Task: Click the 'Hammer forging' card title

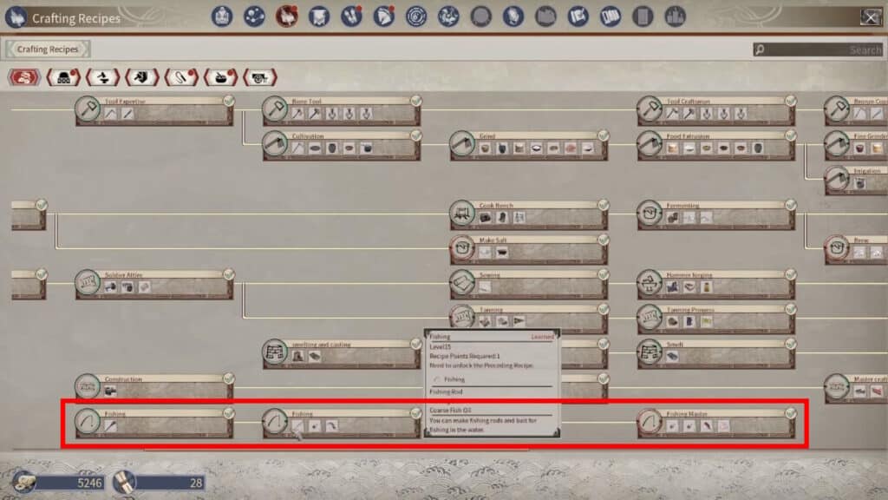Action: pyautogui.click(x=689, y=275)
